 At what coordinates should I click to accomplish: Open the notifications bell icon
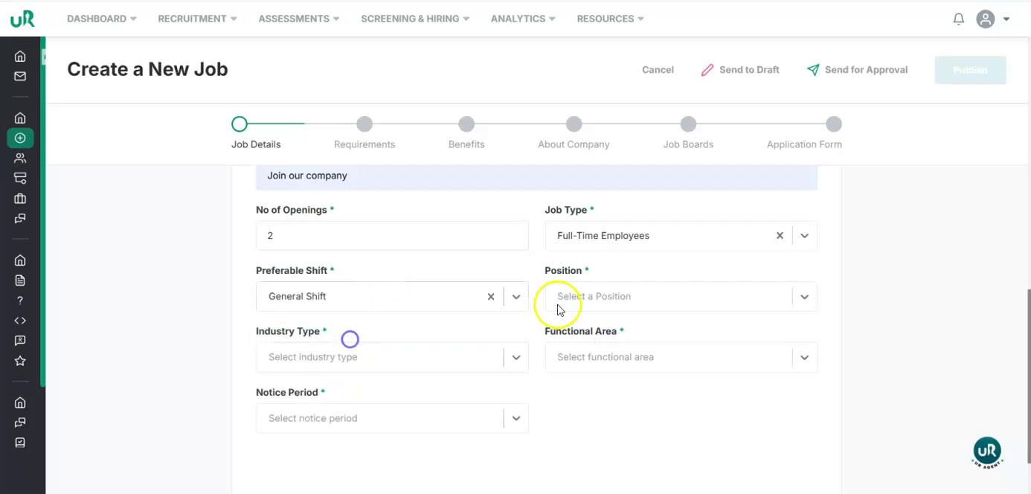click(x=958, y=19)
